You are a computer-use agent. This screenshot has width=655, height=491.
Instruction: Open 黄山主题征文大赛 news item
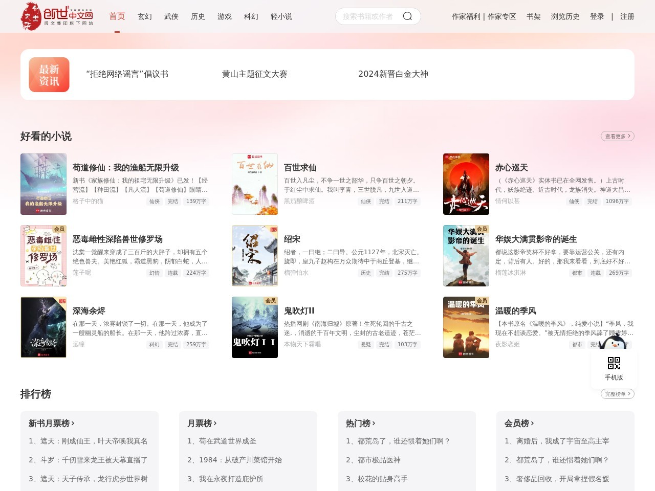click(x=255, y=74)
